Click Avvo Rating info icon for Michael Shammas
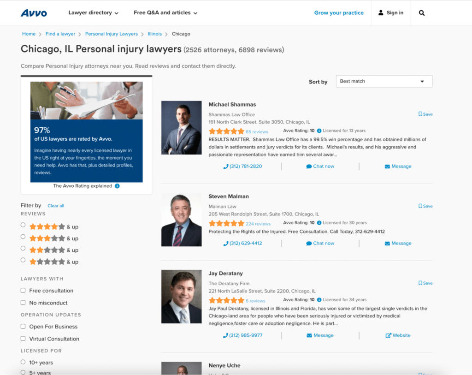This screenshot has height=375, width=472. pyautogui.click(x=319, y=131)
